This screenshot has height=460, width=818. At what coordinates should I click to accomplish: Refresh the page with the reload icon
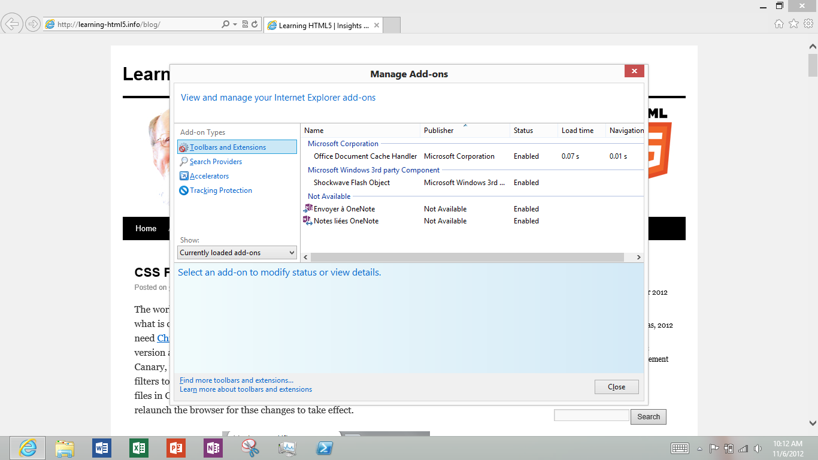[255, 25]
